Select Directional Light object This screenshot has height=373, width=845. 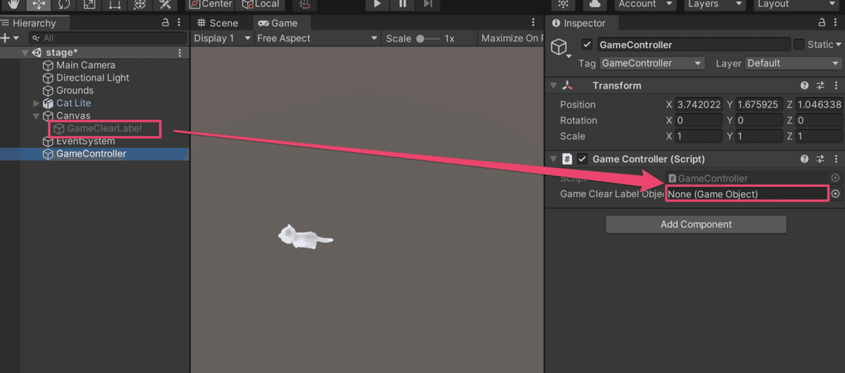(x=92, y=78)
